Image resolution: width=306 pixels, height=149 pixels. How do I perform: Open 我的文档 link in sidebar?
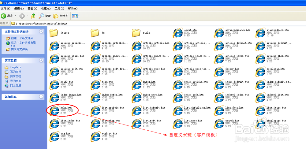(16, 72)
